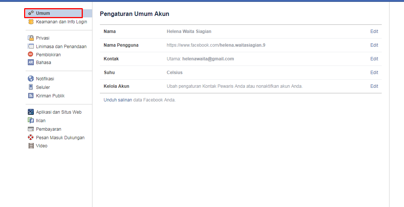Click the language icon beside Bahasa
Image resolution: width=404 pixels, height=207 pixels.
(x=31, y=63)
